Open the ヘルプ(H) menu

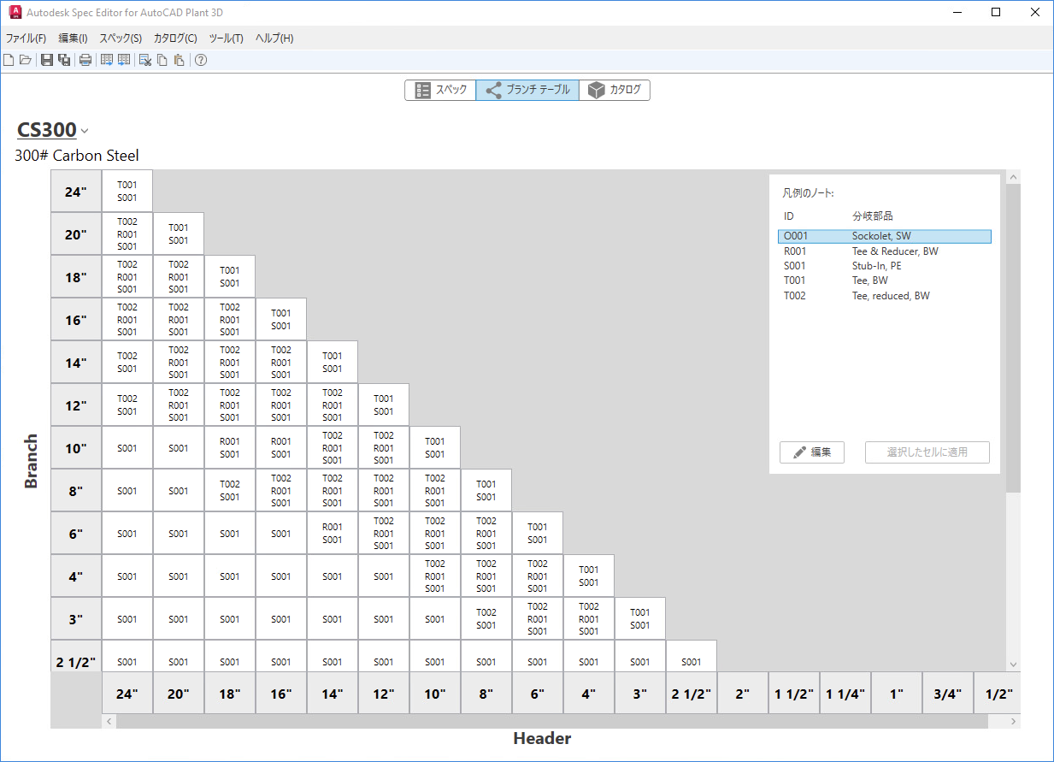click(274, 38)
